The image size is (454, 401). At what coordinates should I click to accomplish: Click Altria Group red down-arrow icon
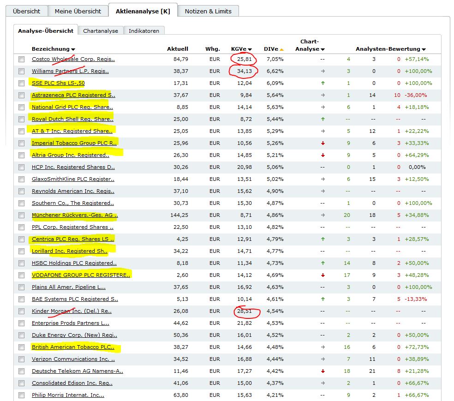point(323,155)
